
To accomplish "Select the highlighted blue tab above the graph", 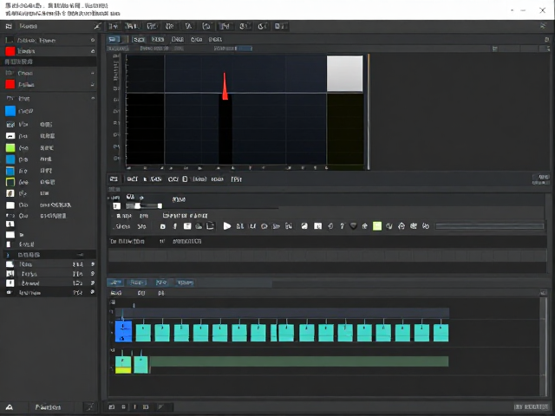I will (x=114, y=39).
